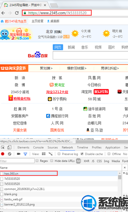Viewport: 128px width, 212px height.
Task: Go back with the browser back arrow
Action: (3, 13)
